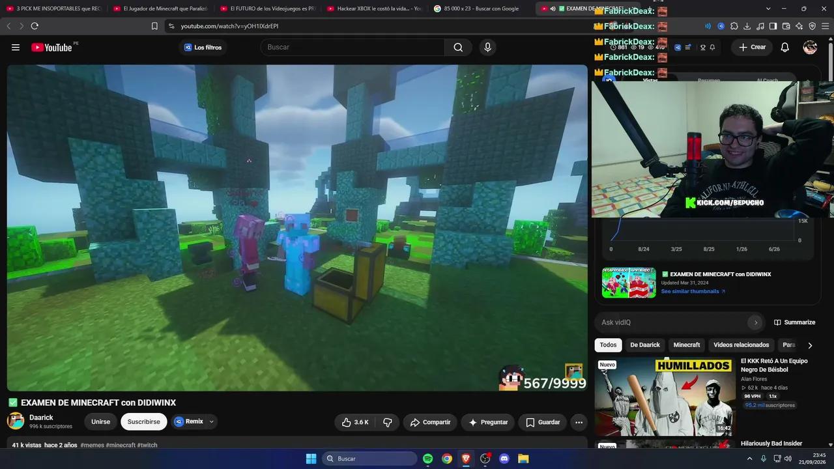Expand the Ask vidIQ submit arrow
Viewport: 834px width, 469px height.
756,322
